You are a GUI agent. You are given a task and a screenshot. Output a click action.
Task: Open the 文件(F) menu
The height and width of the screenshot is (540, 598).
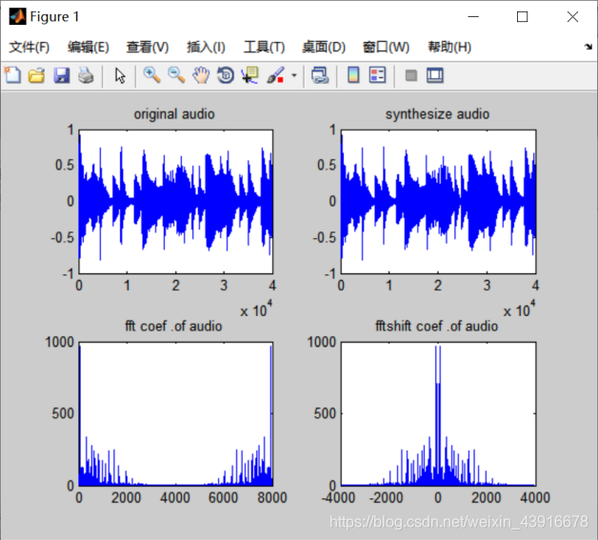tap(30, 48)
